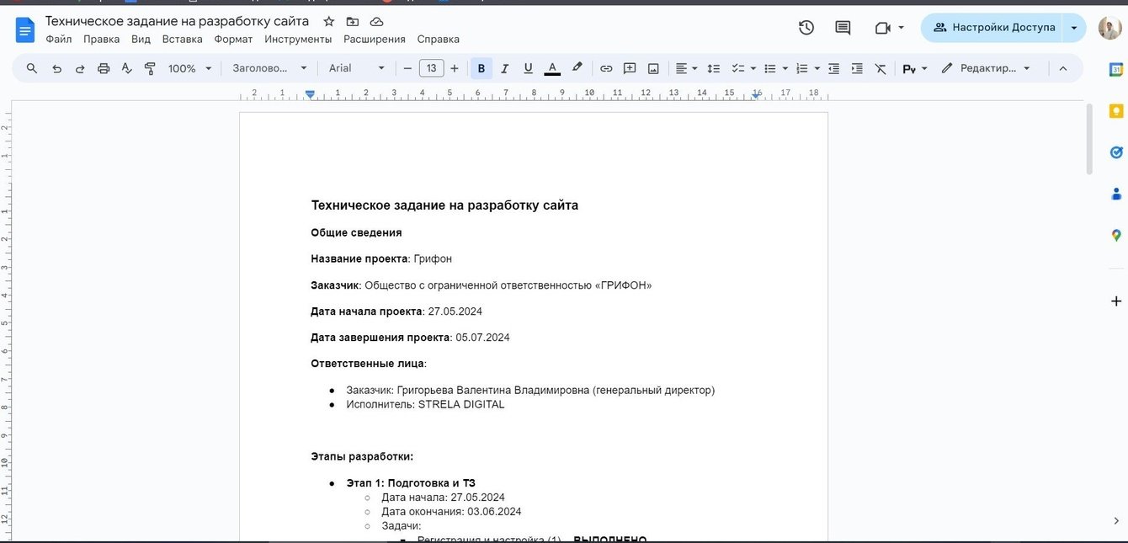Viewport: 1128px width, 543px height.
Task: Toggle bold formatting
Action: coord(482,68)
